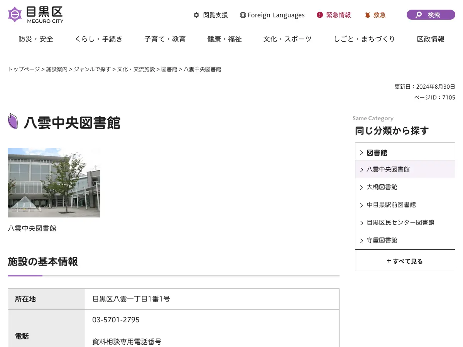The height and width of the screenshot is (347, 463).
Task: Open the 防災・安全 menu
Action: pyautogui.click(x=36, y=39)
